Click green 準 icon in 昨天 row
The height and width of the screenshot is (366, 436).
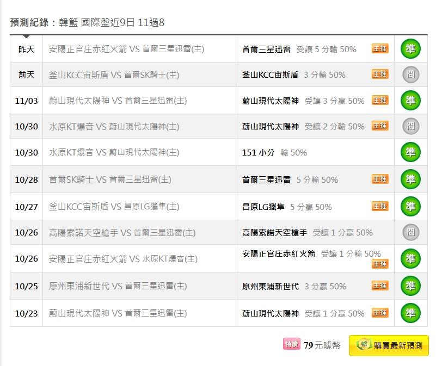point(410,48)
